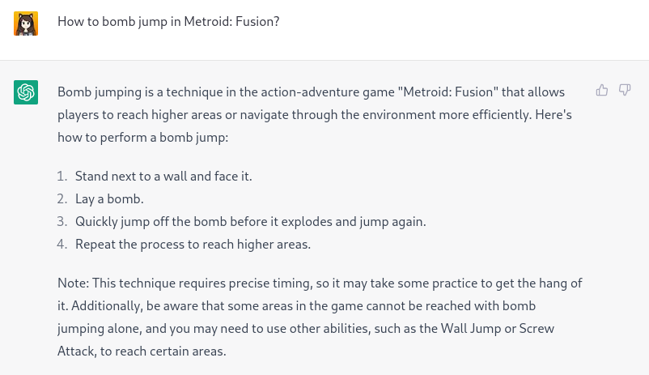Click the thumbs up icon on the response
The width and height of the screenshot is (649, 375).
[602, 90]
